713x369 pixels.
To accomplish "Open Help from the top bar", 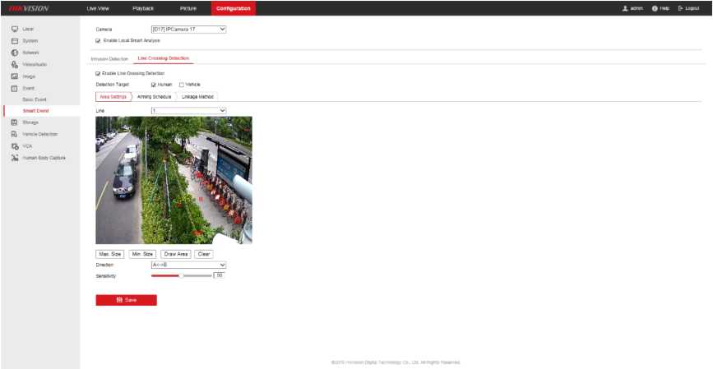I will pyautogui.click(x=660, y=8).
